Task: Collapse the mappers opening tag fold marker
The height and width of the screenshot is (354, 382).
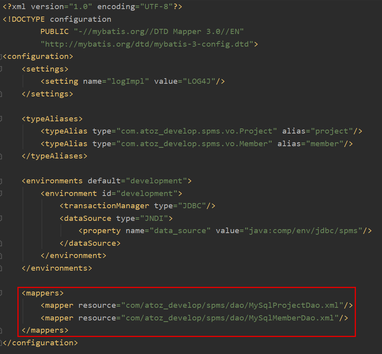Action: 1,293
